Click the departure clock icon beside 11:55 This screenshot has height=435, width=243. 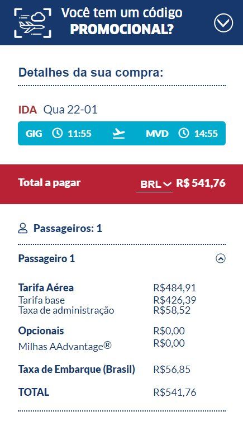[58, 134]
